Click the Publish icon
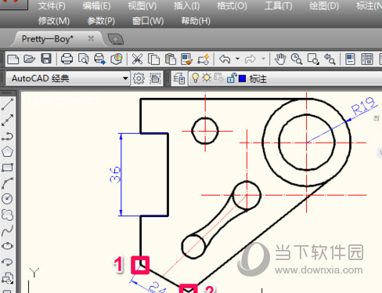This screenshot has height=293, width=382. pyautogui.click(x=99, y=59)
